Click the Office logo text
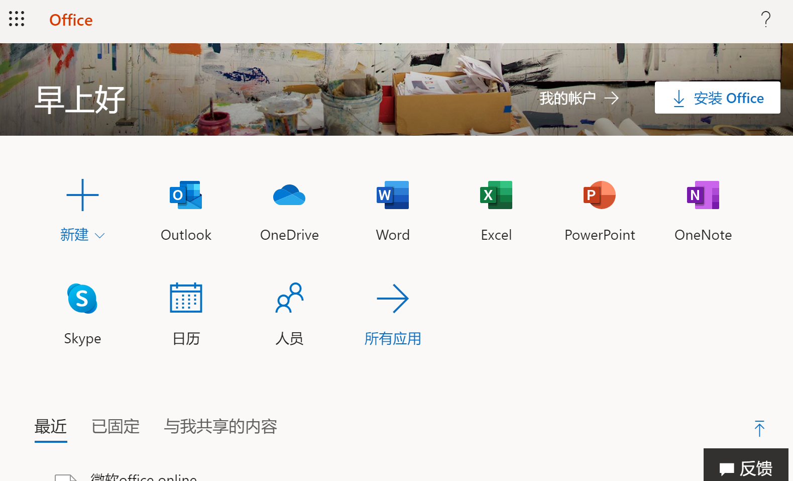This screenshot has height=481, width=793. coord(71,20)
